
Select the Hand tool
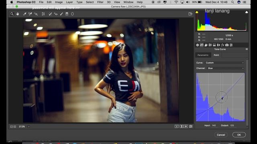pos(18,14)
